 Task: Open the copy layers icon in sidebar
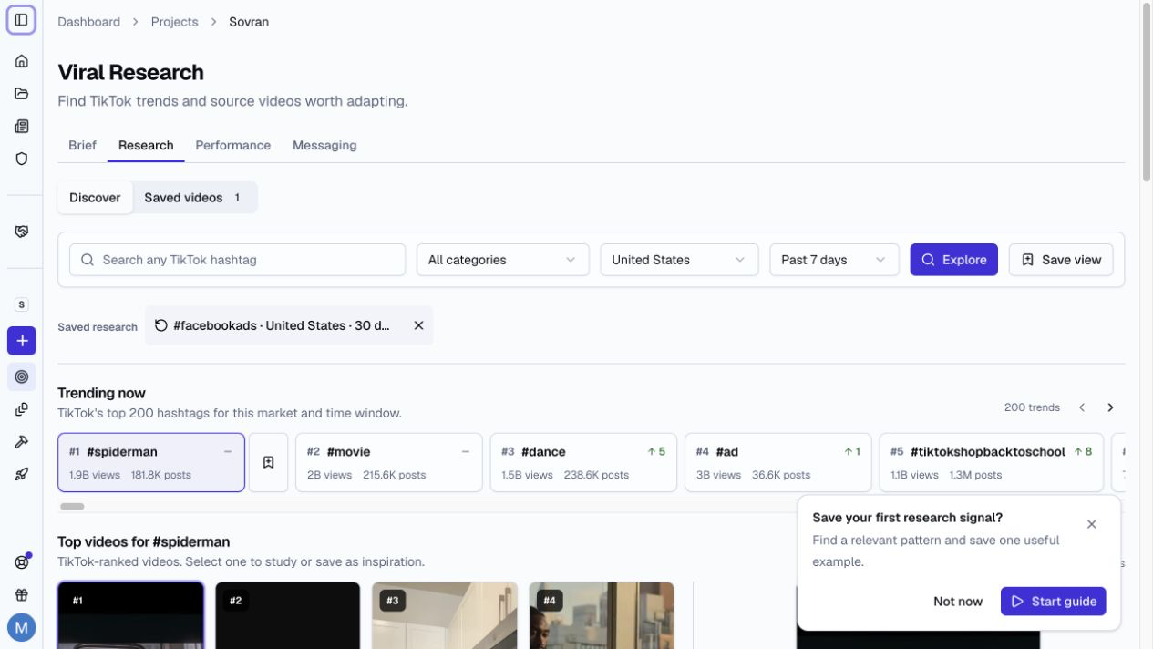pos(22,409)
